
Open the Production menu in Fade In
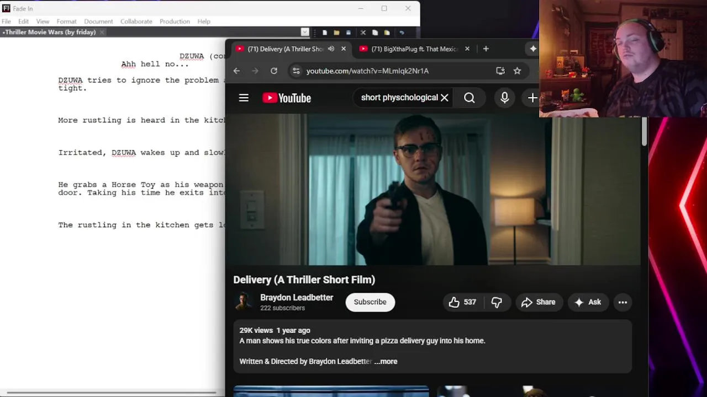point(175,22)
